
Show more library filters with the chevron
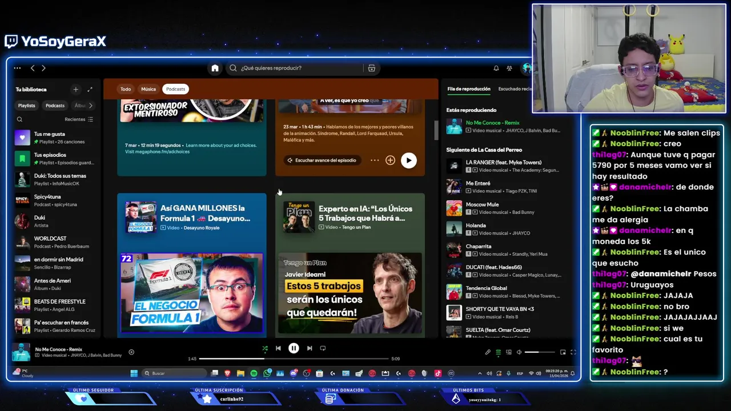90,106
